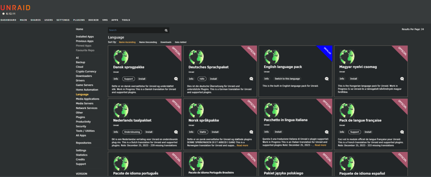Click the search magnifier icon
Screen dimensions: 431x177
coord(166,31)
